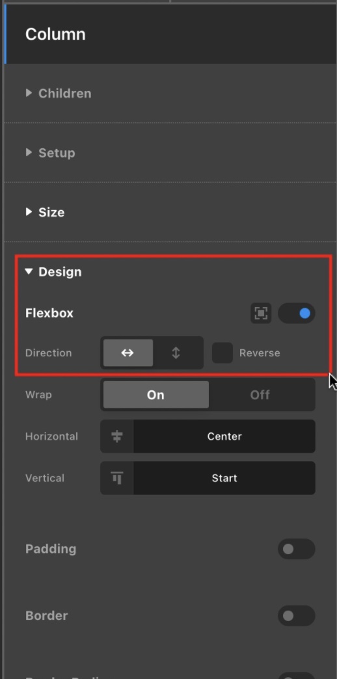
Task: Click the Reverse label text
Action: 260,353
